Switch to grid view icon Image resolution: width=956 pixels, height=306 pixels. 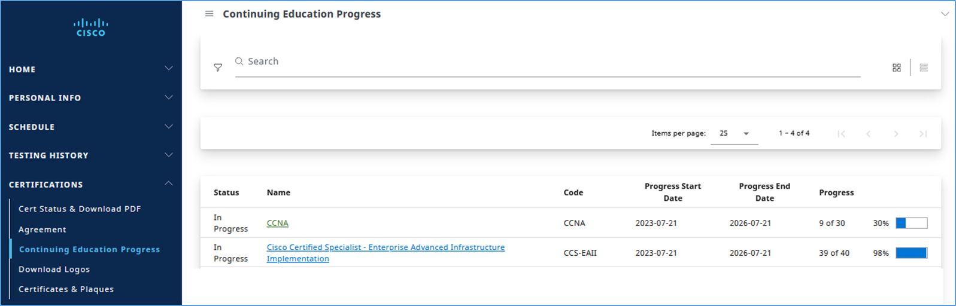[896, 68]
